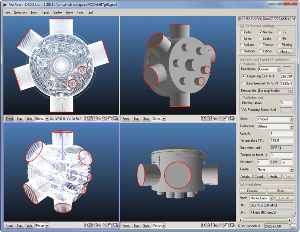This screenshot has width=300, height=232.
Task: Pick the facet select arrow in the top-right viewer
Action: click(x=209, y=119)
